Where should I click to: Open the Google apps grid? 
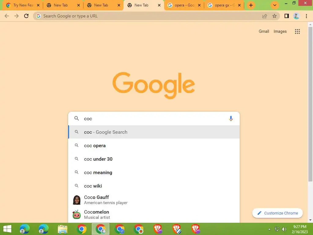tap(297, 32)
